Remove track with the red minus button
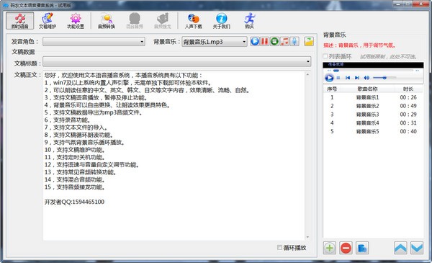Image resolution: width=432 pixels, height=263 pixels. coord(346,248)
